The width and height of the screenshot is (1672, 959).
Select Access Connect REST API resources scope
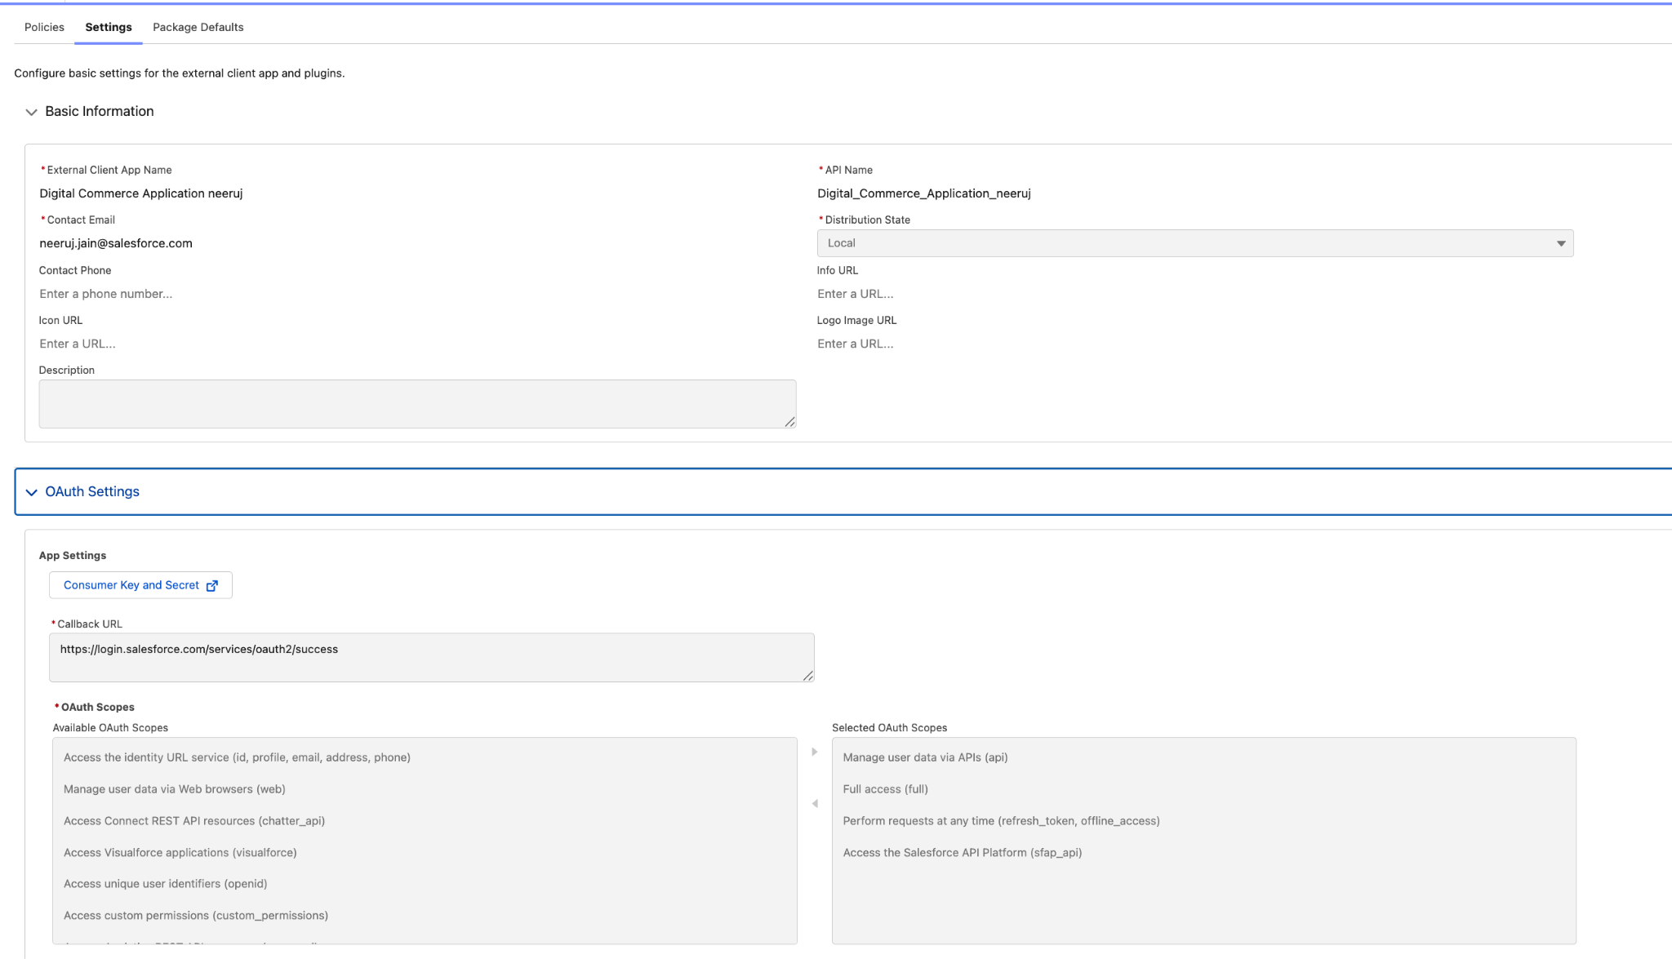[x=425, y=821]
